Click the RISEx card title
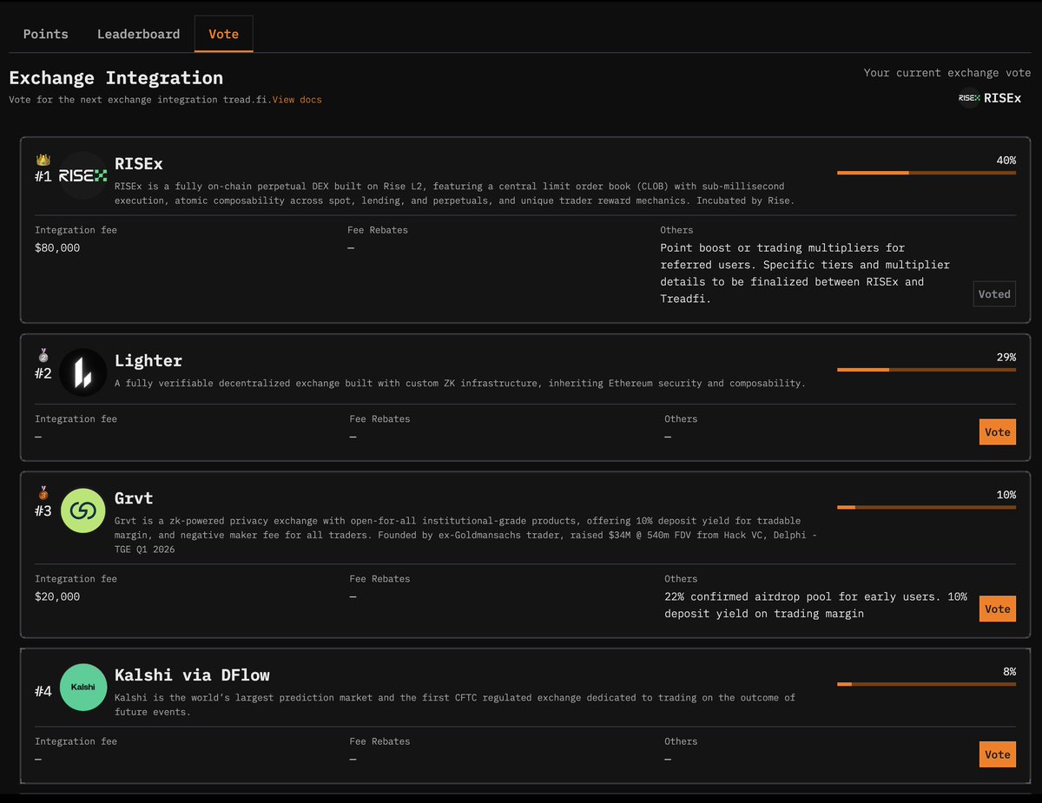The height and width of the screenshot is (803, 1042). (139, 163)
